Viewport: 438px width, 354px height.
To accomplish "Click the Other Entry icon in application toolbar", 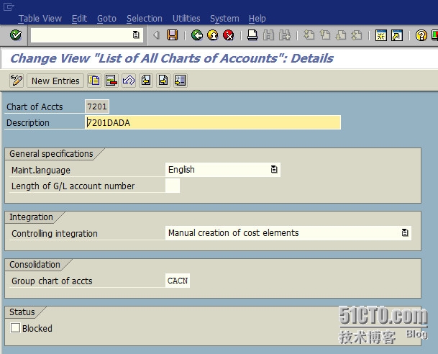I will pyautogui.click(x=181, y=81).
